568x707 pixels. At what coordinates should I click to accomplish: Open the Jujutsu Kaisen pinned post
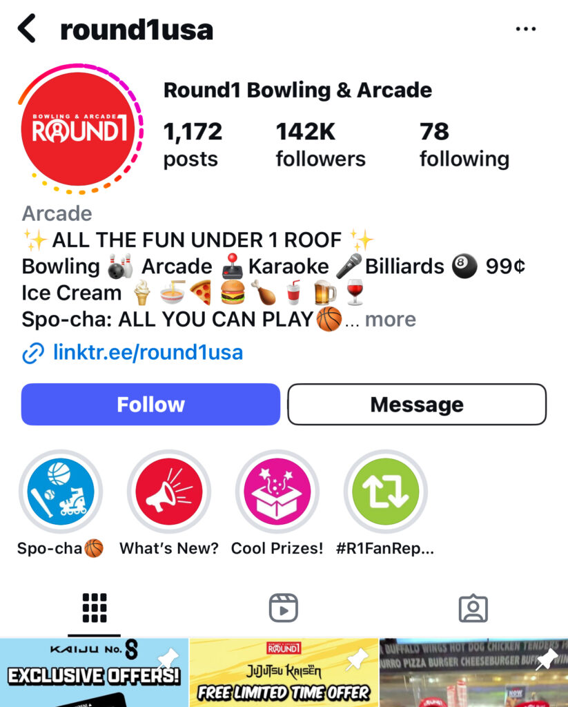point(284,672)
